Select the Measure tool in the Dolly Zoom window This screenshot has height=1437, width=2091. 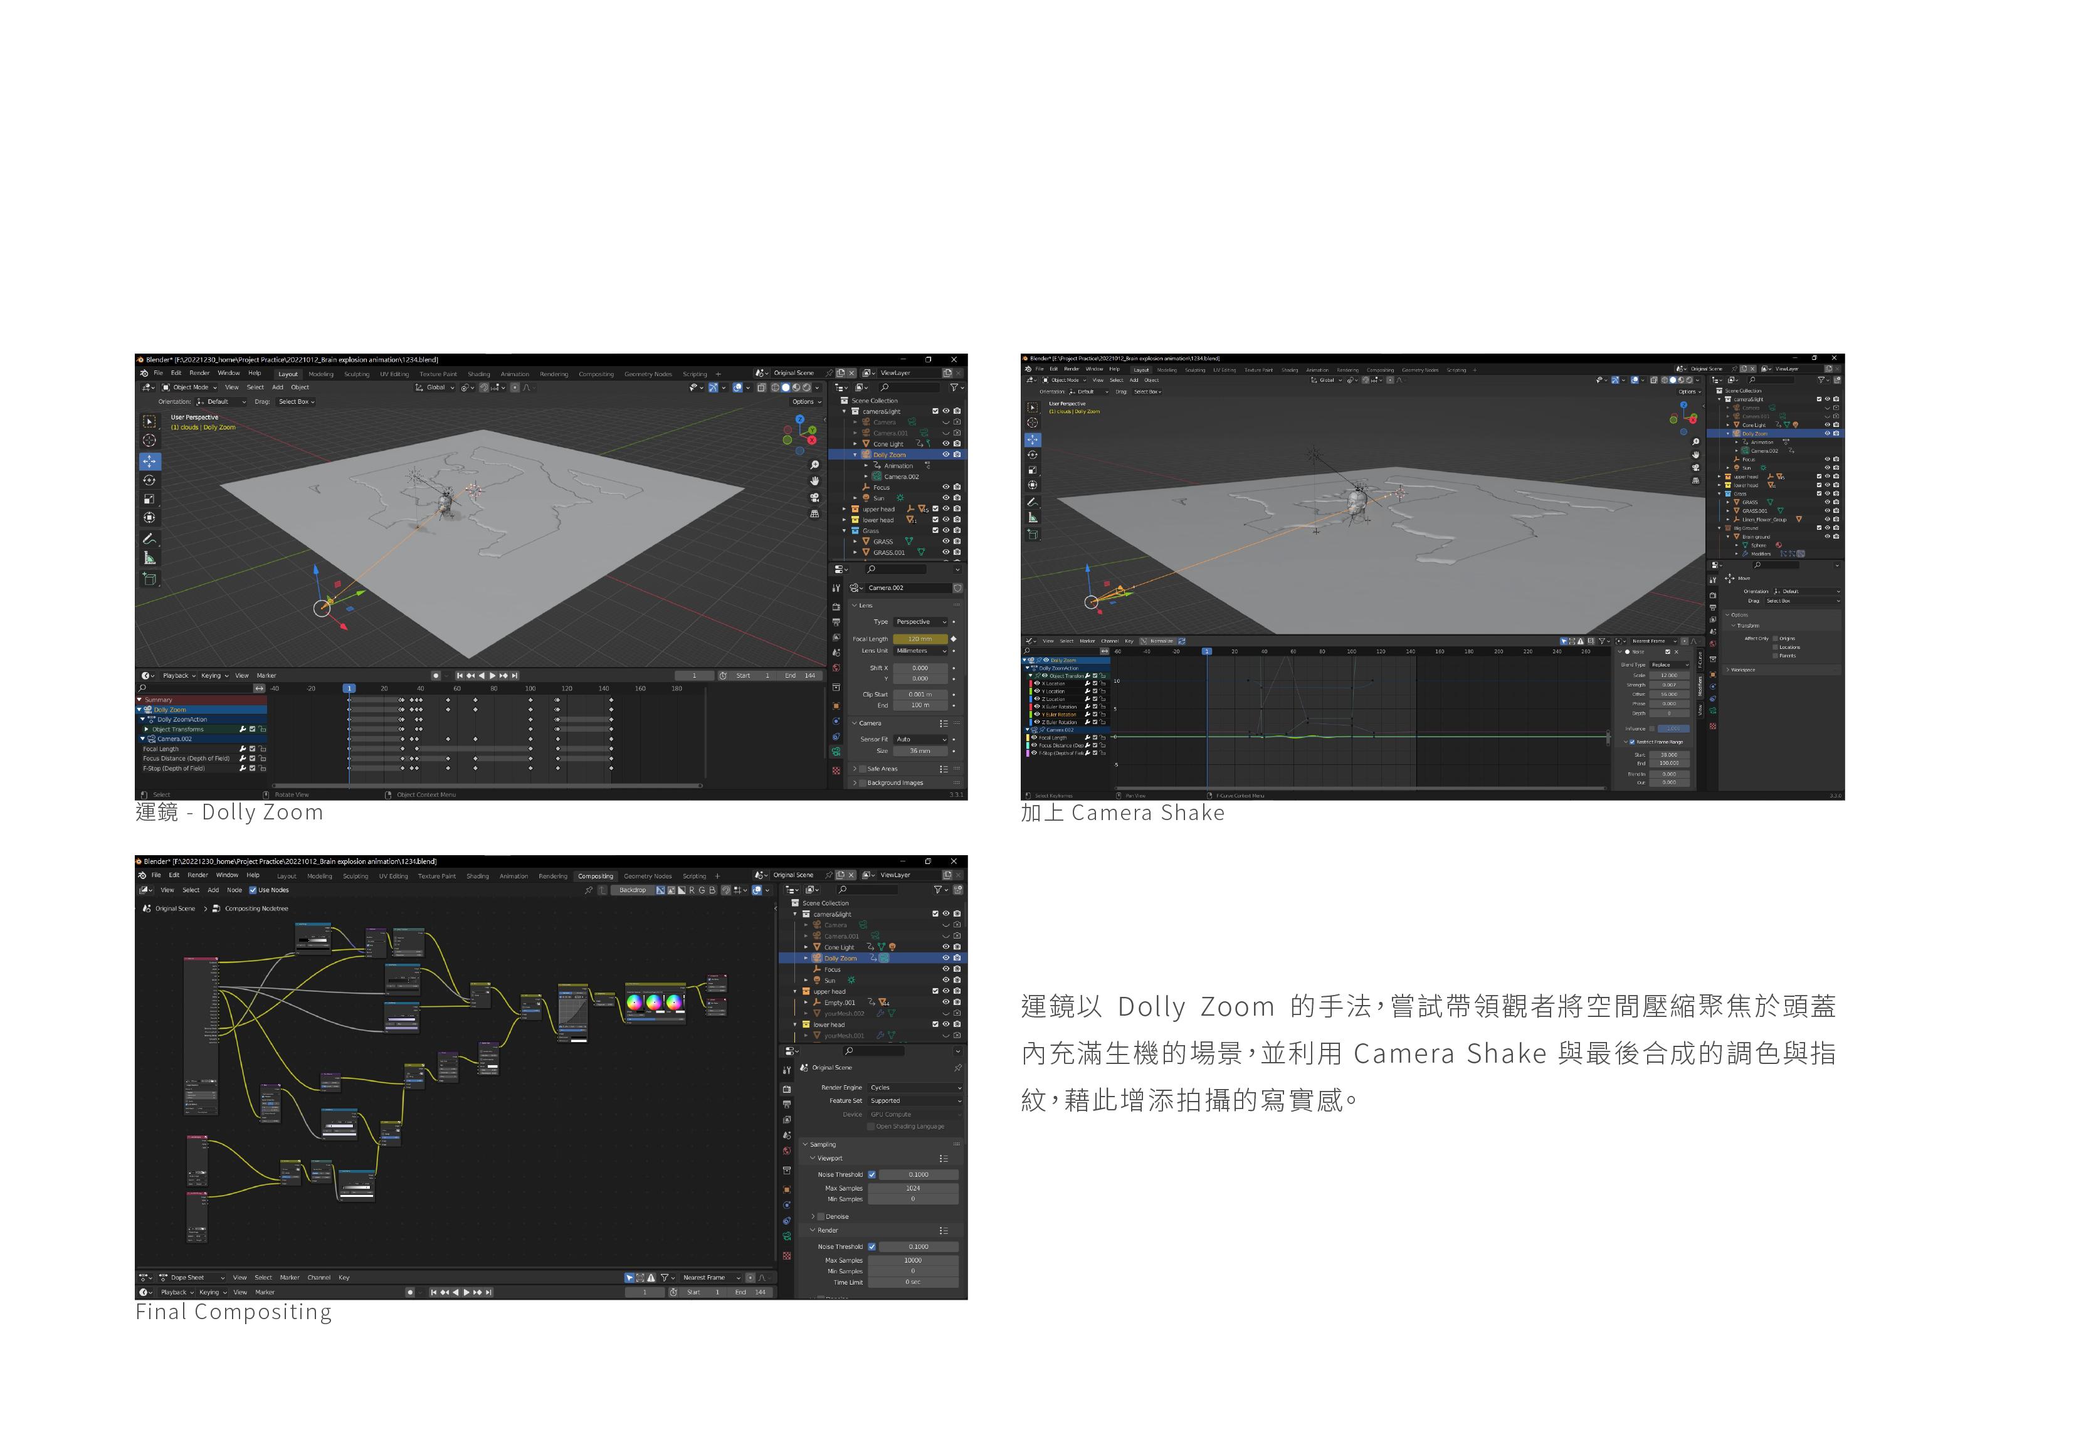(x=149, y=558)
